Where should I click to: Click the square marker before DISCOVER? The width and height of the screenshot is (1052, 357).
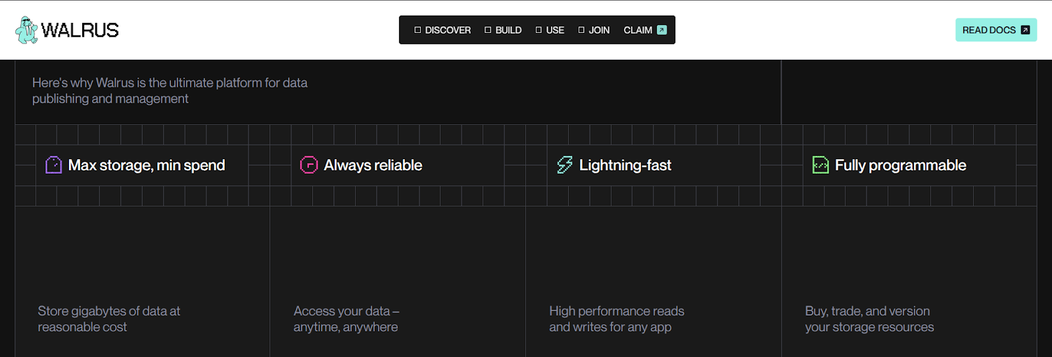click(418, 30)
